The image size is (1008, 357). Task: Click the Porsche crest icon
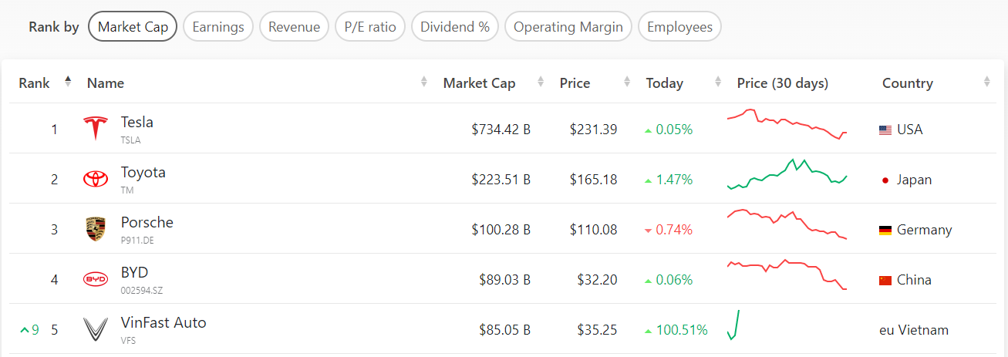click(x=96, y=229)
